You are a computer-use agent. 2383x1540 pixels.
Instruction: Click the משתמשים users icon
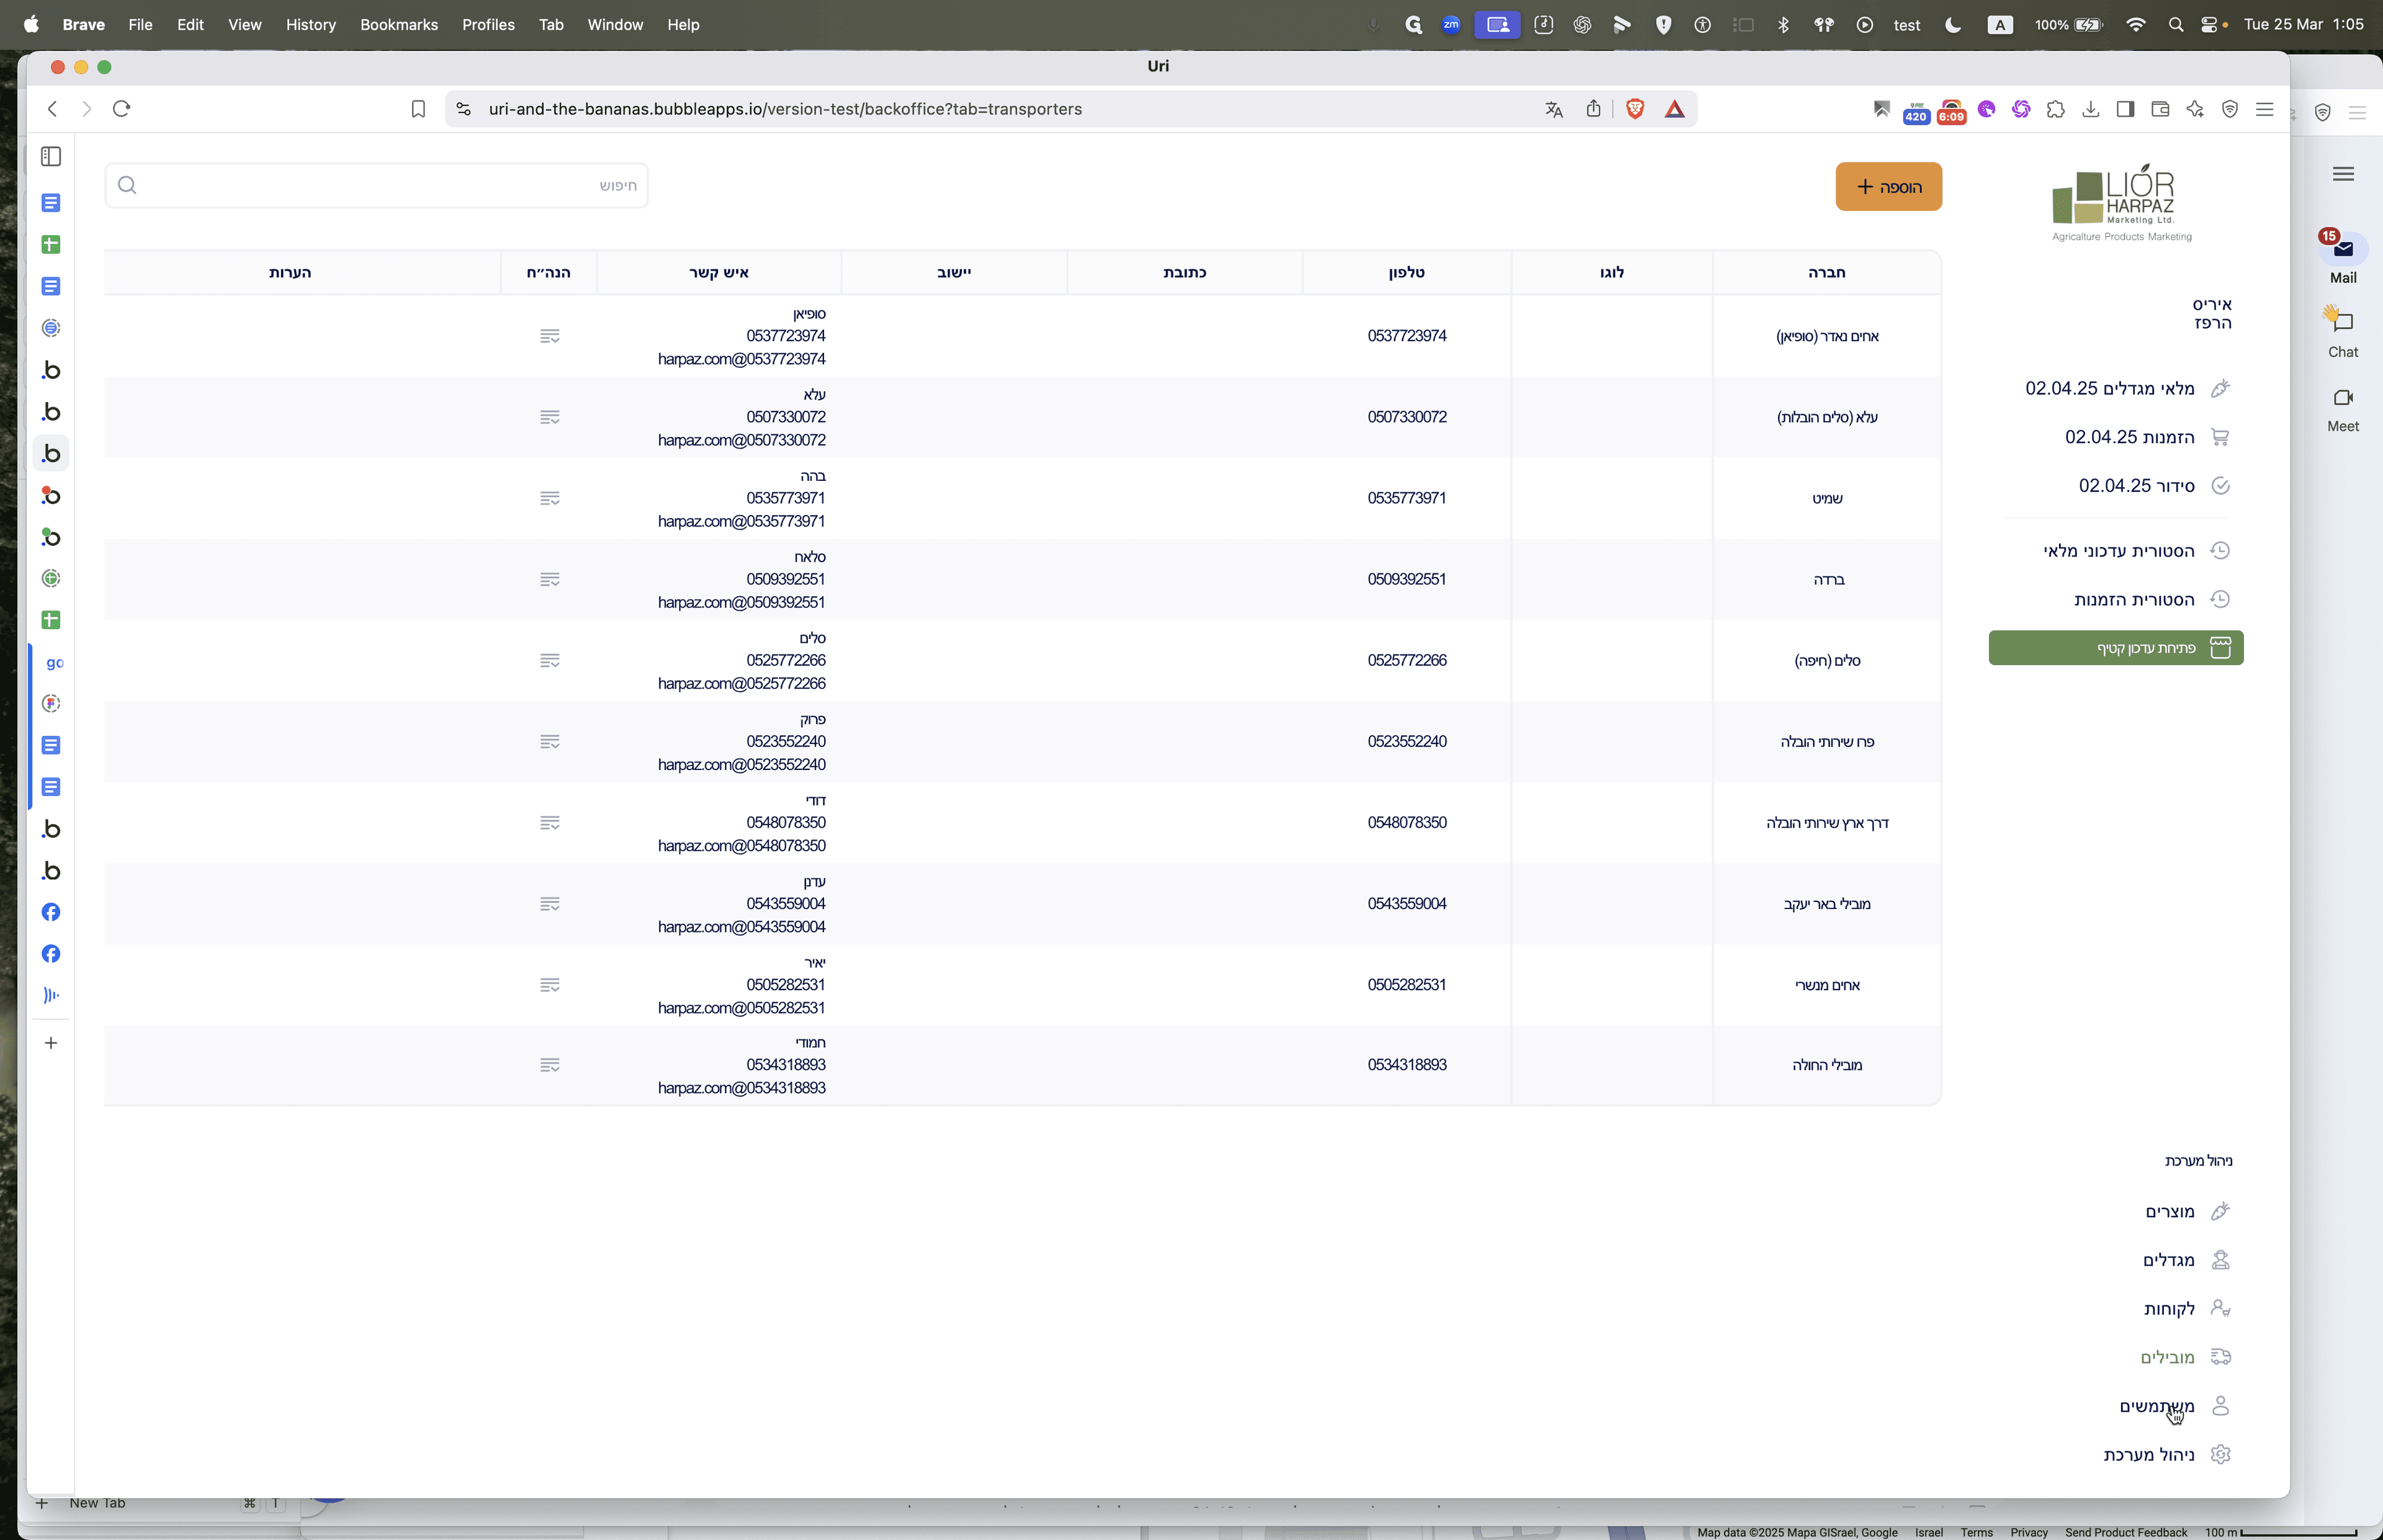click(2220, 1406)
